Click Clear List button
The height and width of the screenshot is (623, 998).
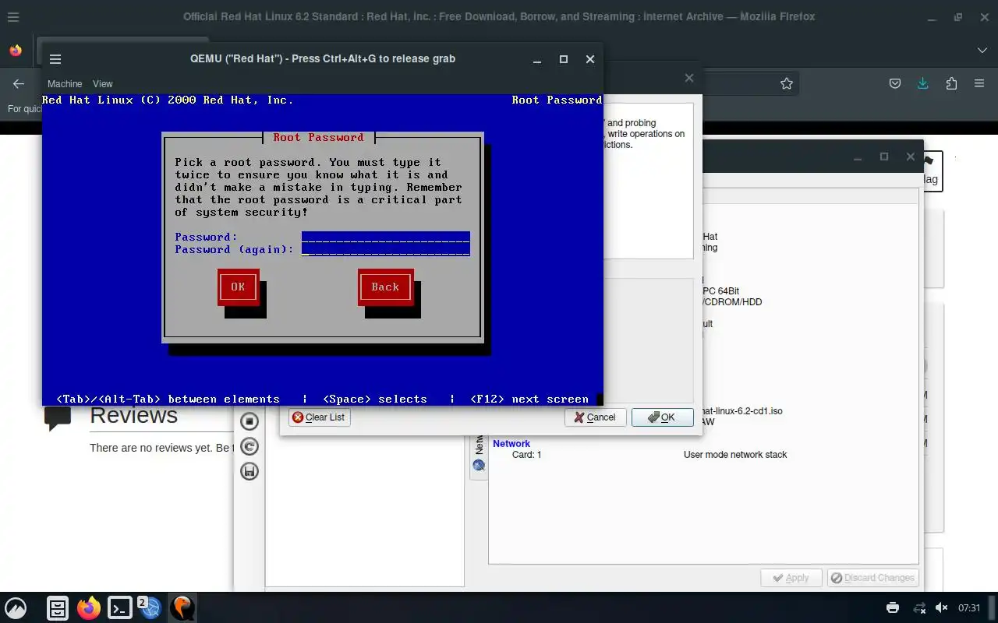(320, 417)
